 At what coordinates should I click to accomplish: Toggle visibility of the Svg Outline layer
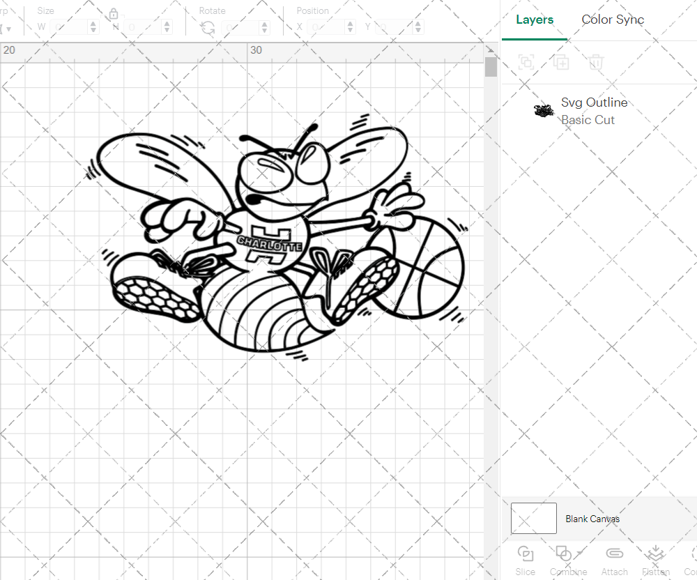click(x=677, y=110)
